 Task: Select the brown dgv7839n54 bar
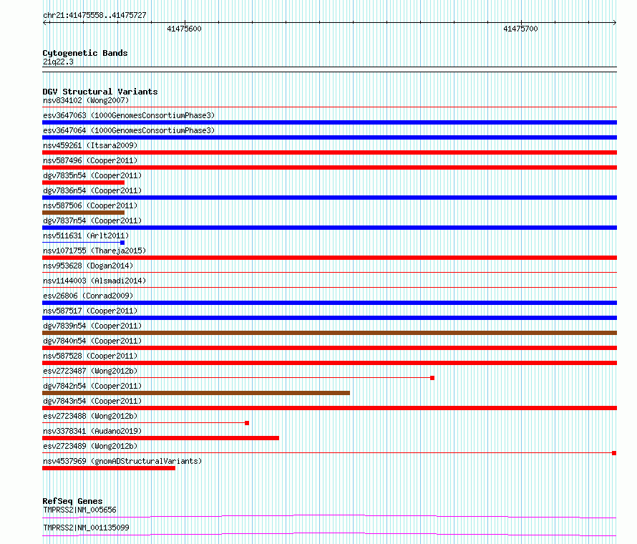[329, 333]
